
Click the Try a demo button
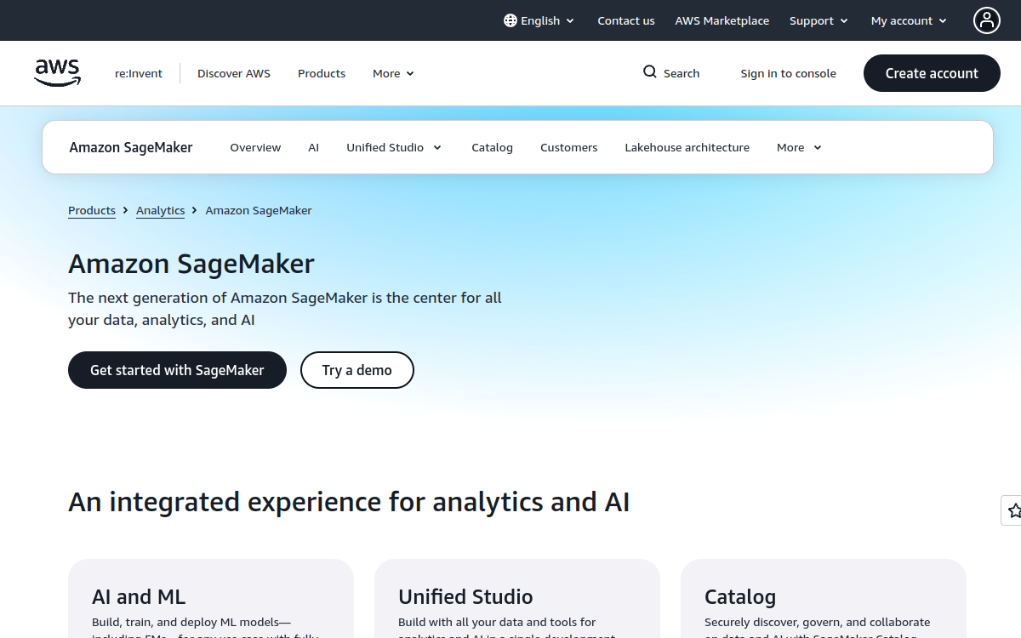point(357,370)
